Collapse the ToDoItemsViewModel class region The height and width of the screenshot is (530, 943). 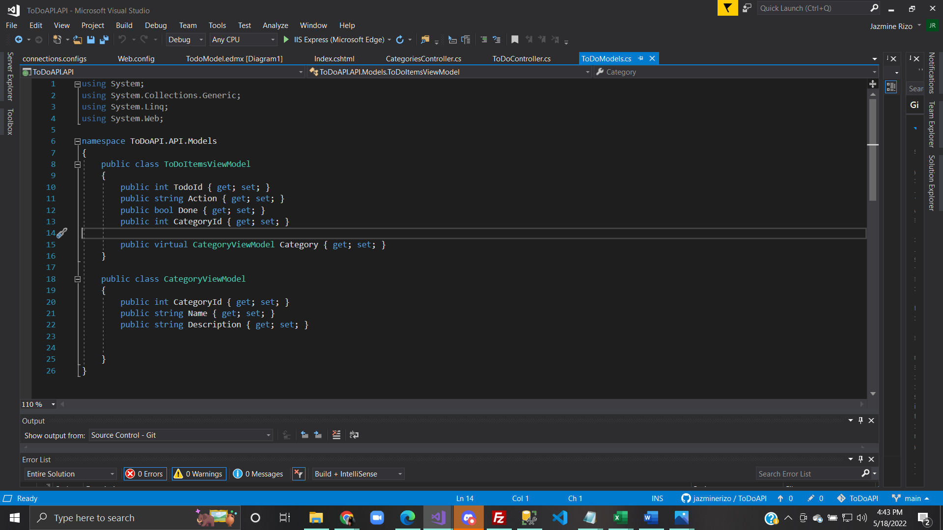[x=78, y=164]
